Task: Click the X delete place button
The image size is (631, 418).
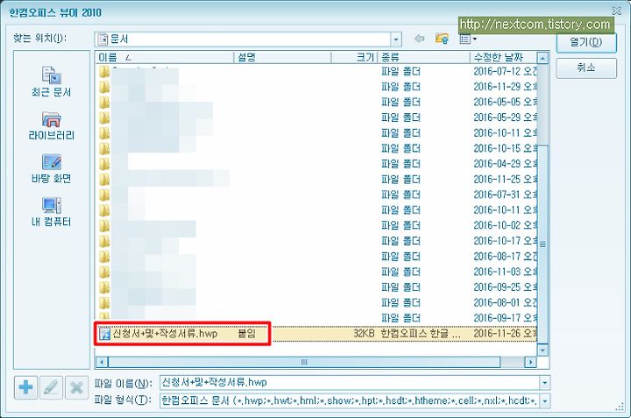Action: [76, 387]
